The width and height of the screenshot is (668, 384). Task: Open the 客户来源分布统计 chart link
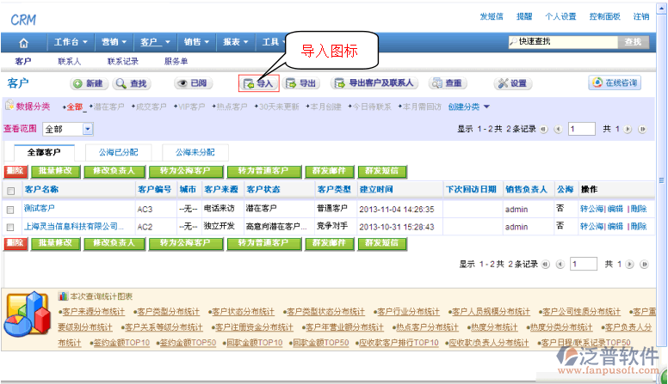pyautogui.click(x=93, y=311)
